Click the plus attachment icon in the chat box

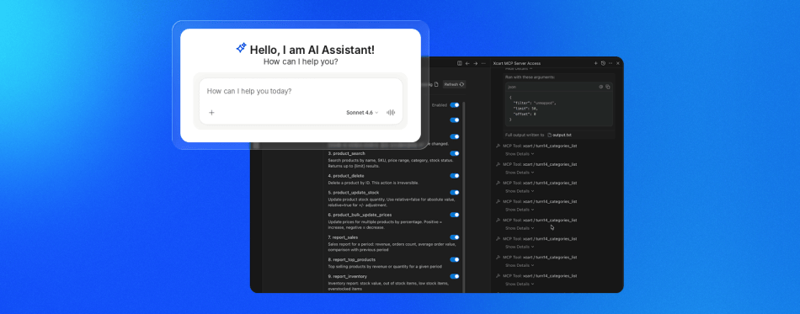[x=211, y=113]
